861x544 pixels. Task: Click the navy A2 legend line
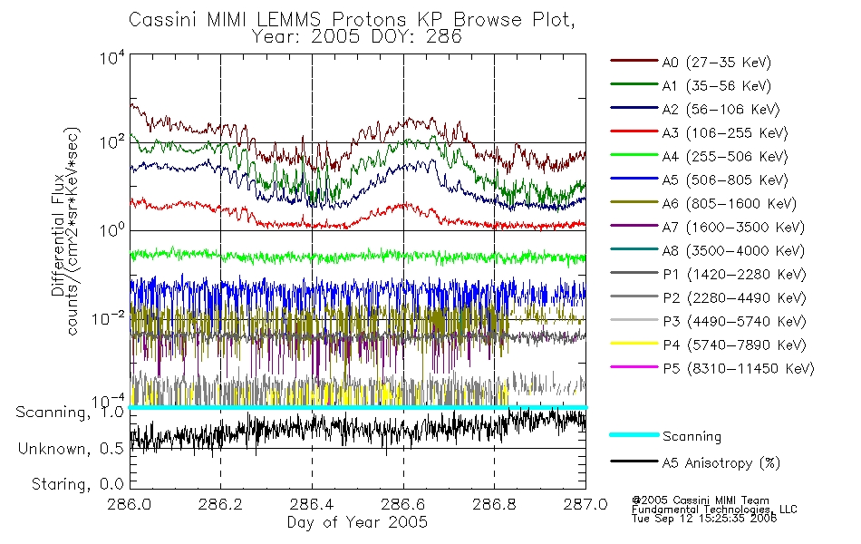[634, 108]
